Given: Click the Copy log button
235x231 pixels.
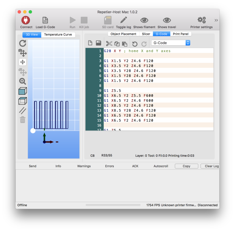Looking at the screenshot, I should click(x=186, y=166).
